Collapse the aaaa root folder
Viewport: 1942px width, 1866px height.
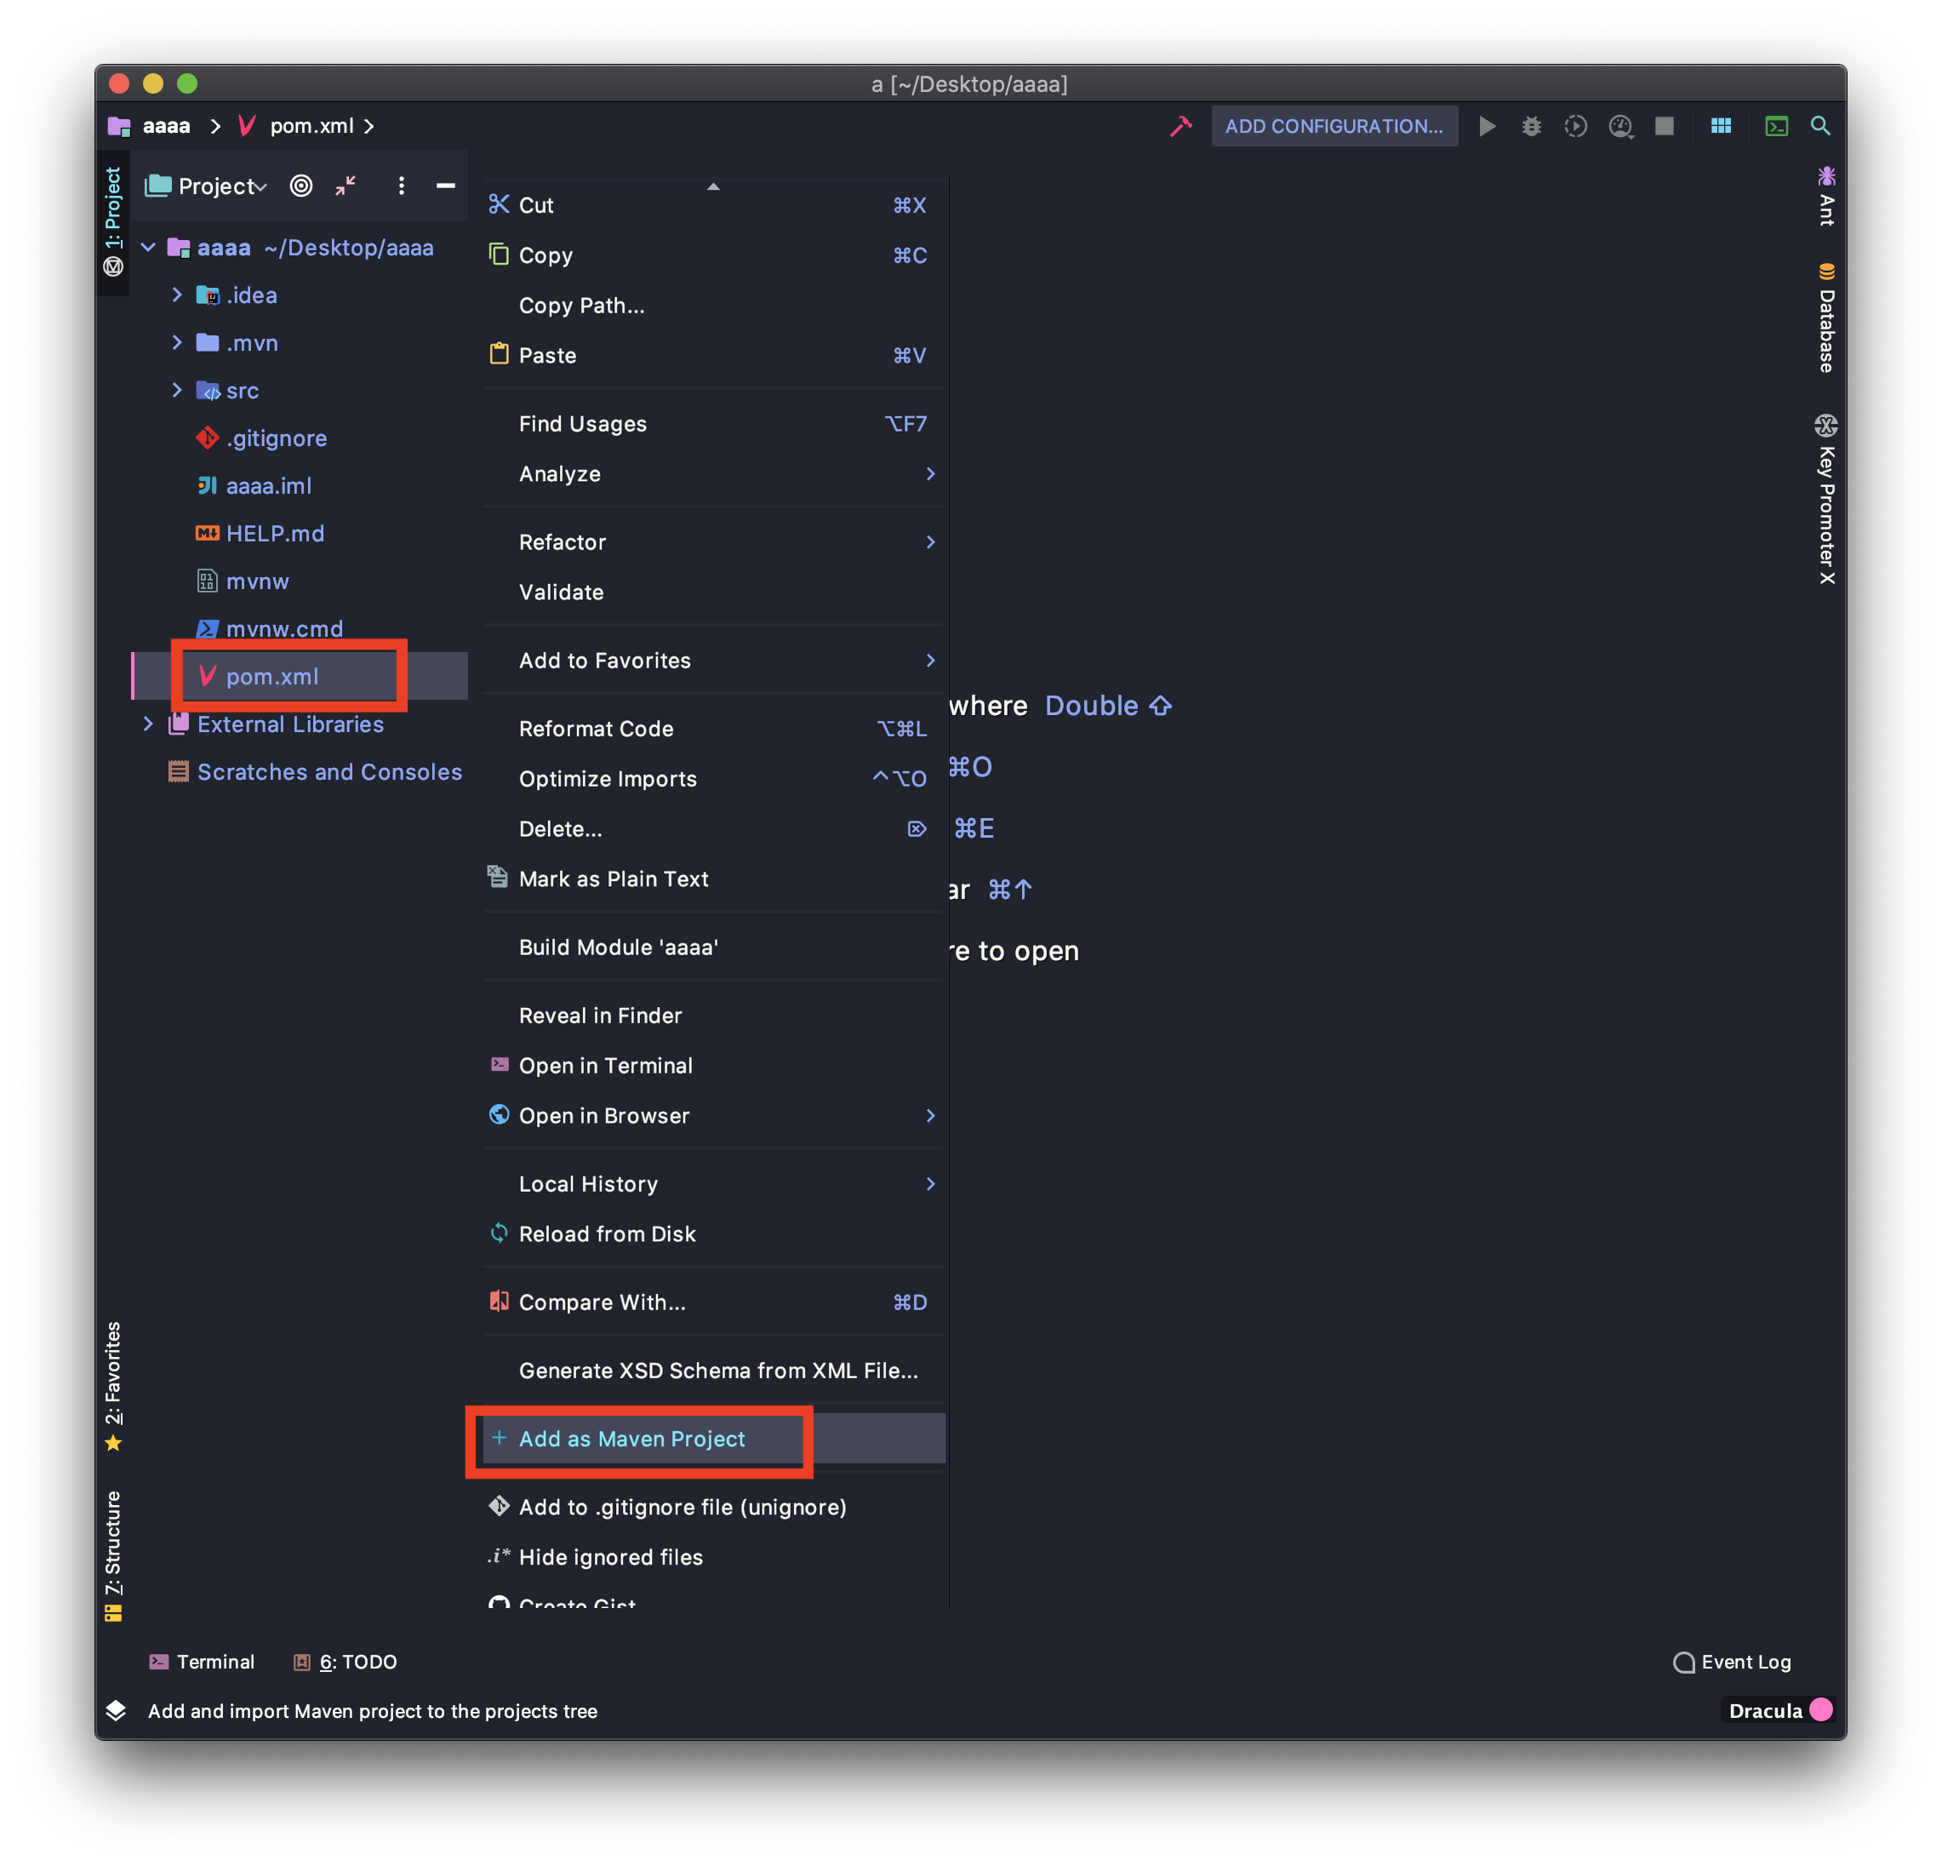point(149,247)
